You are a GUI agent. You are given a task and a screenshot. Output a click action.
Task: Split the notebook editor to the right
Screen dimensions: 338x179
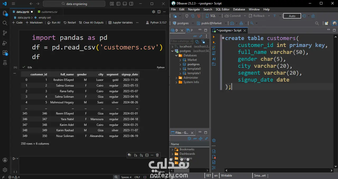[x=159, y=12]
